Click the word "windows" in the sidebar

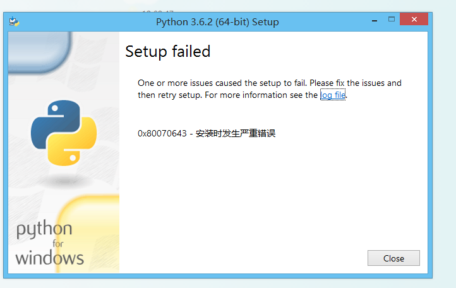point(50,258)
